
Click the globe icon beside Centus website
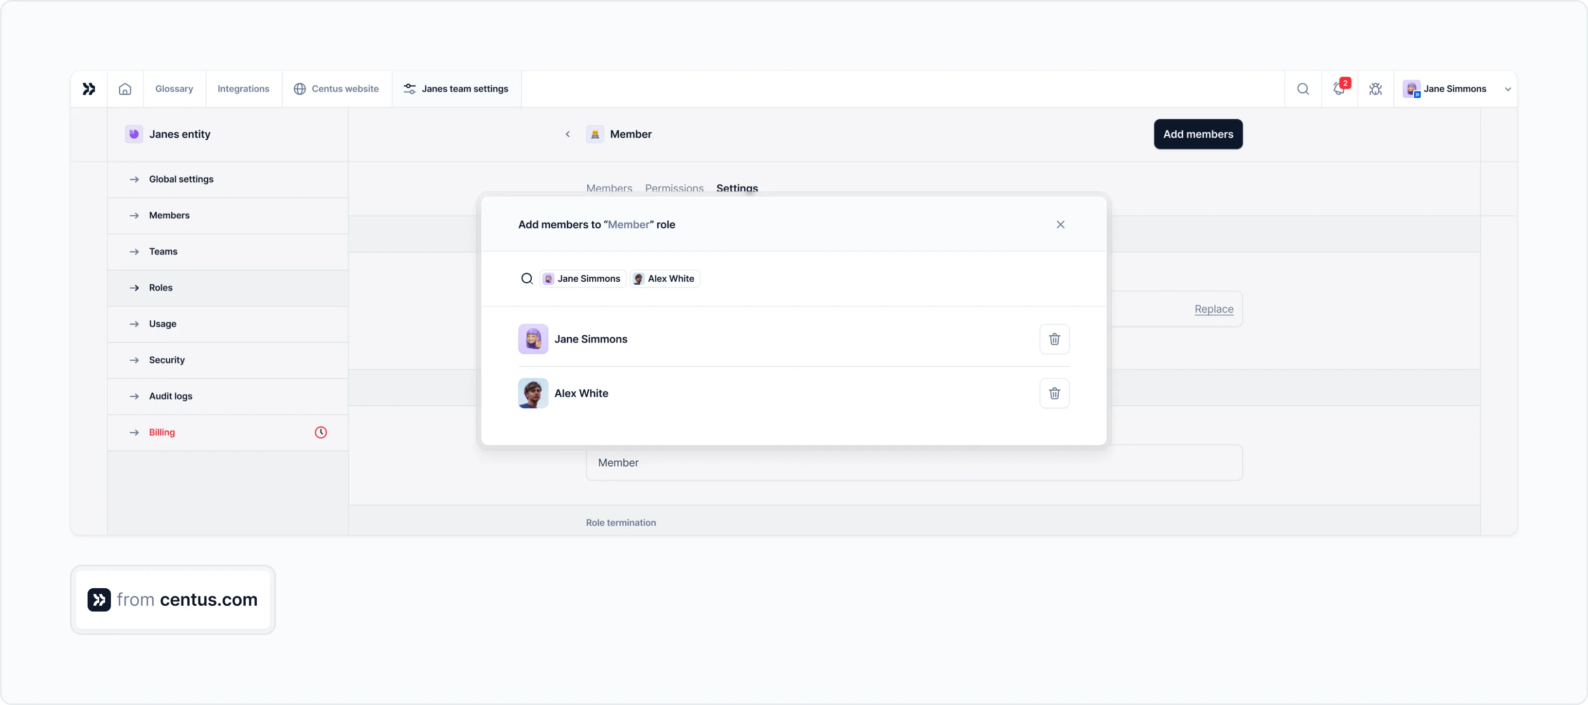(x=300, y=89)
